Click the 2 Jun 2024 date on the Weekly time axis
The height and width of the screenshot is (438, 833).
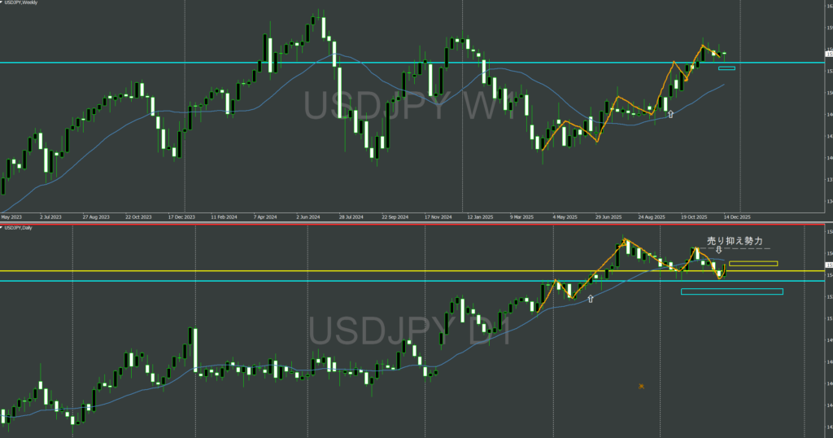tap(308, 217)
